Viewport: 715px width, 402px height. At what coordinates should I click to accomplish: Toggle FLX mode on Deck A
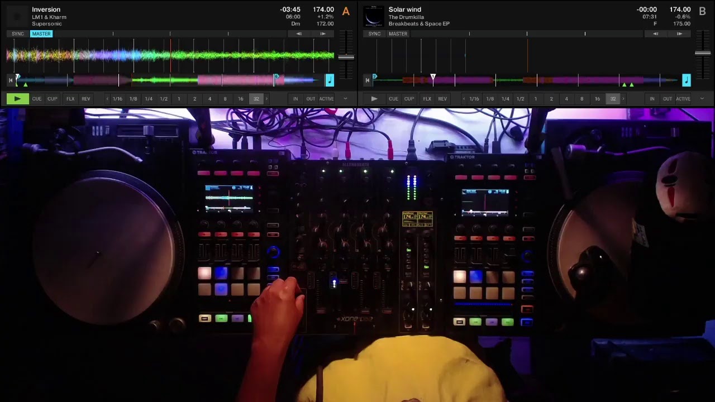click(x=70, y=99)
